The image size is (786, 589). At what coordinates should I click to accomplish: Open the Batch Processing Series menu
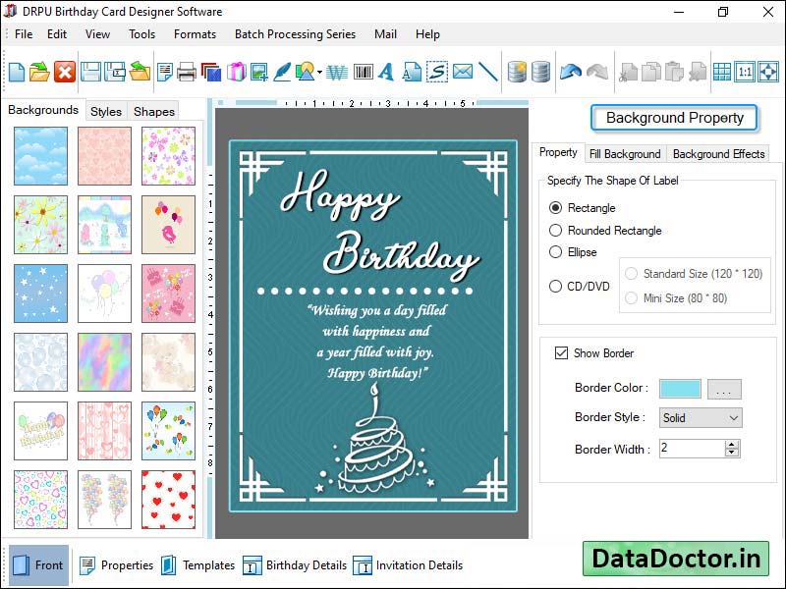click(295, 34)
